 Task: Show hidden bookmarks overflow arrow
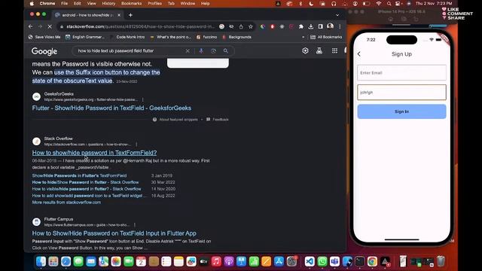(x=303, y=37)
